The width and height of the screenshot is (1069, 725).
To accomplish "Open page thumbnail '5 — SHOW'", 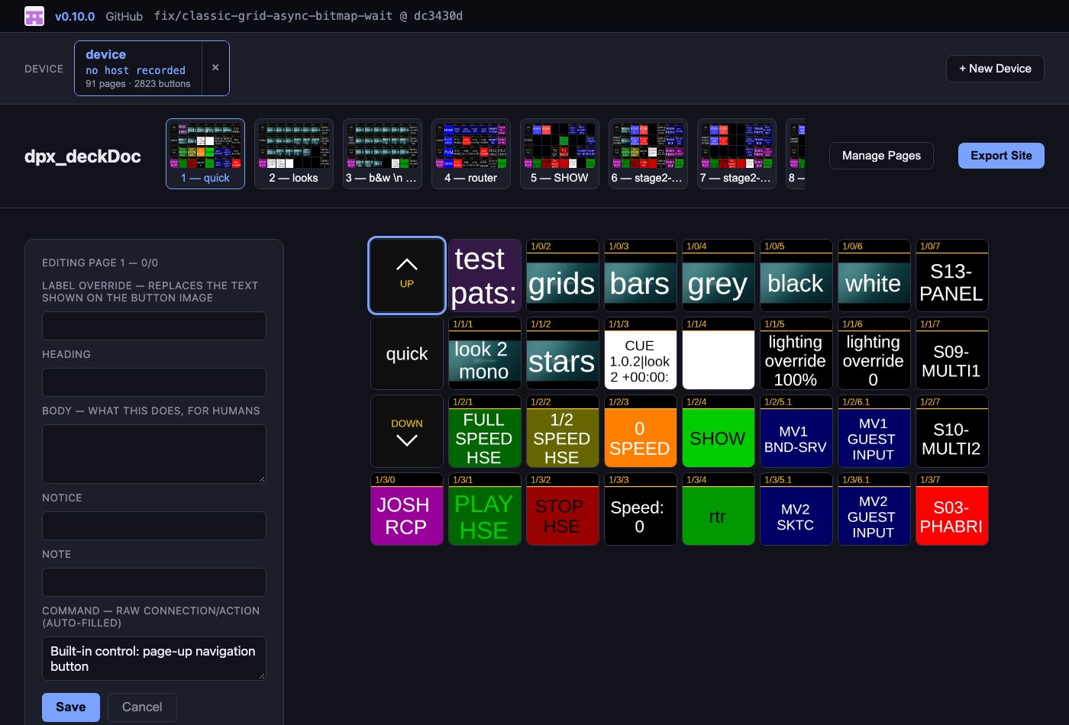I will point(560,153).
